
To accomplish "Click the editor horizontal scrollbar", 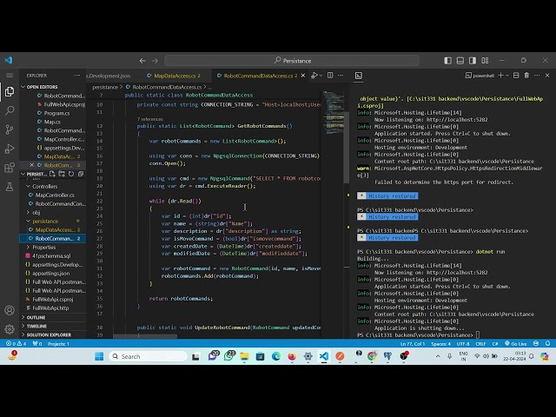I will click(x=145, y=336).
